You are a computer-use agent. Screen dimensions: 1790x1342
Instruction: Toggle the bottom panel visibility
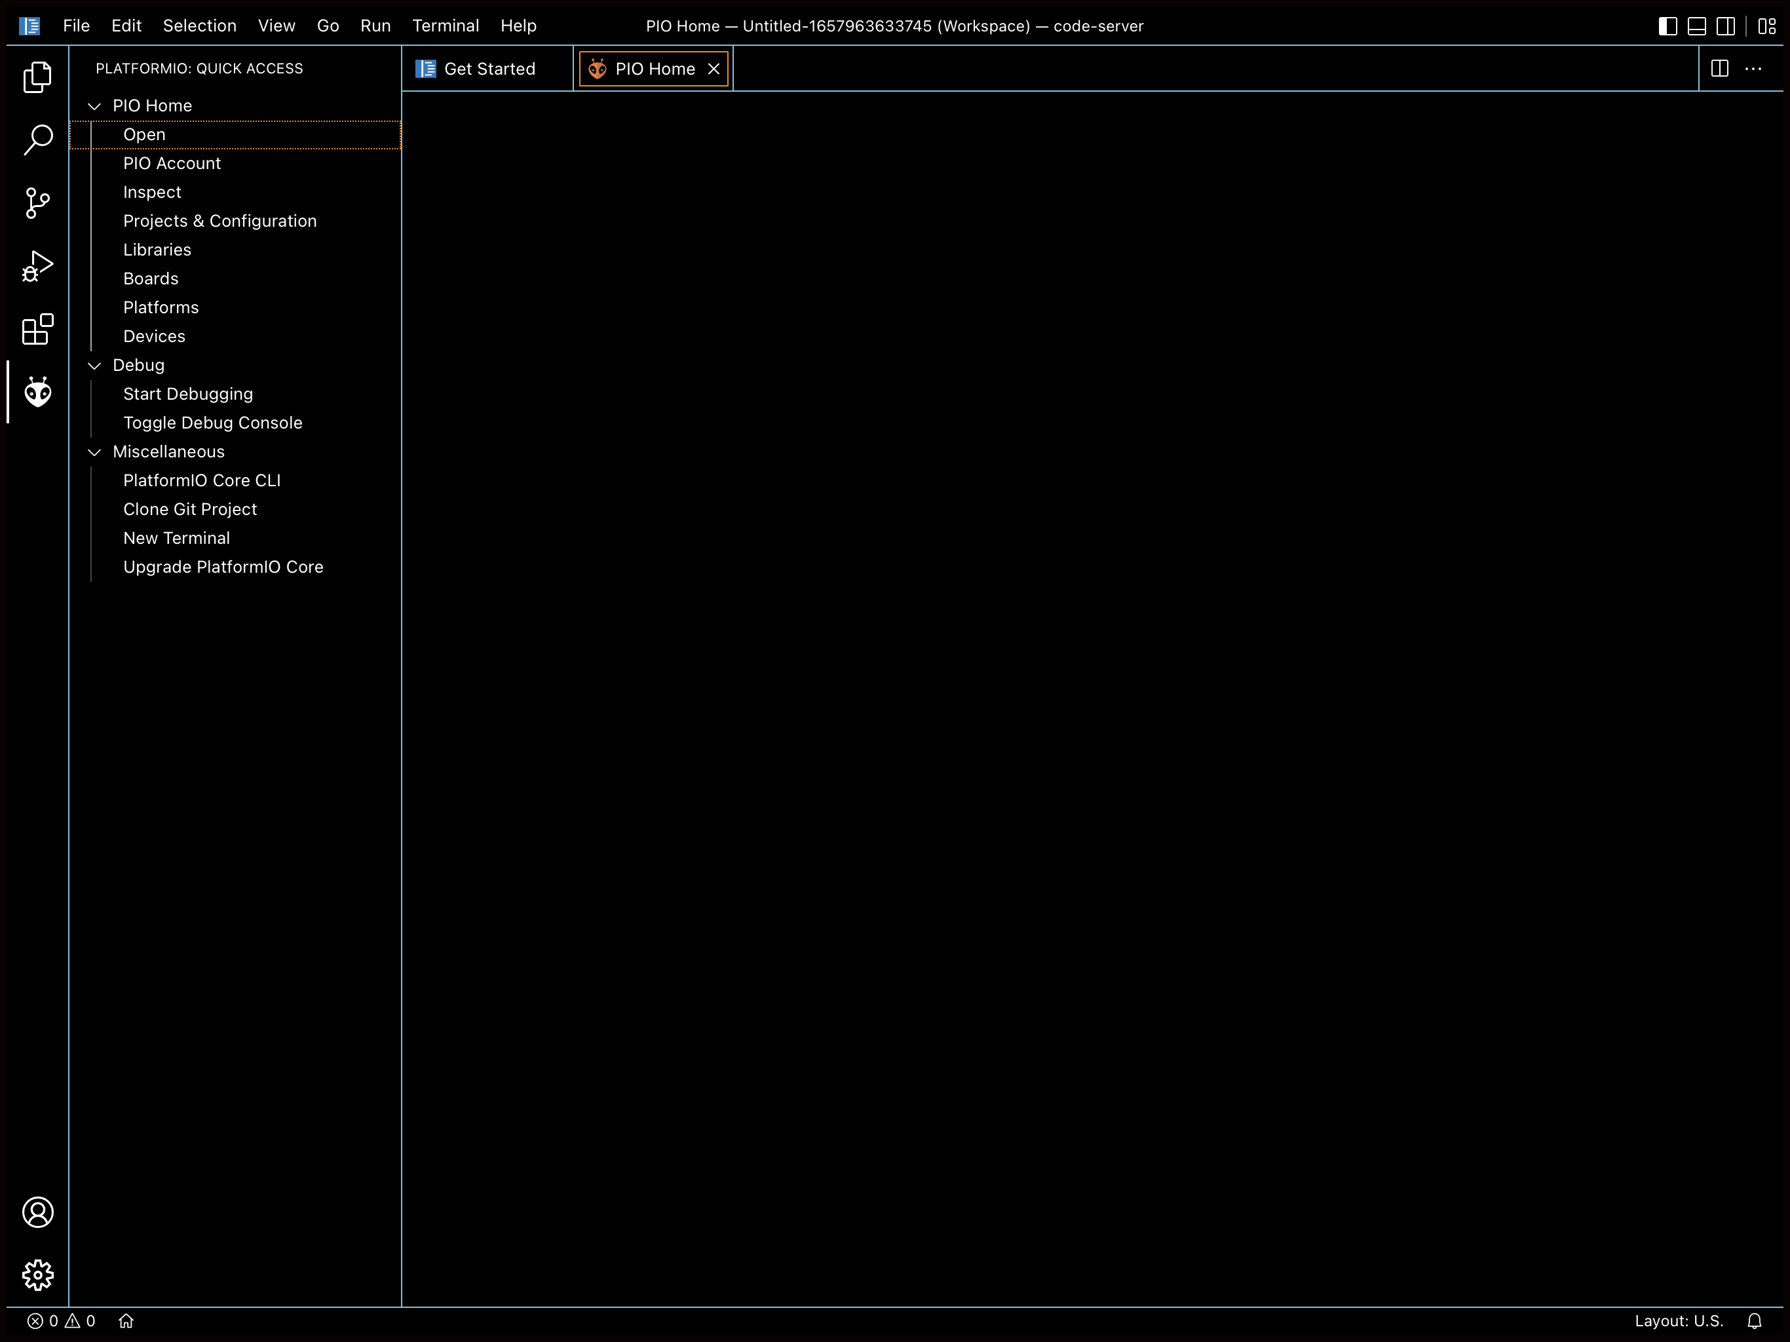(1696, 26)
